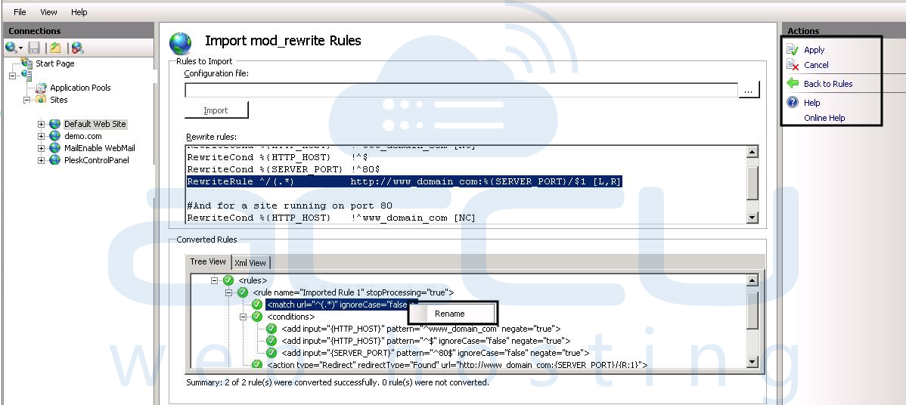Click the green Back to Rules arrow icon
Image resolution: width=906 pixels, height=405 pixels.
[x=793, y=84]
